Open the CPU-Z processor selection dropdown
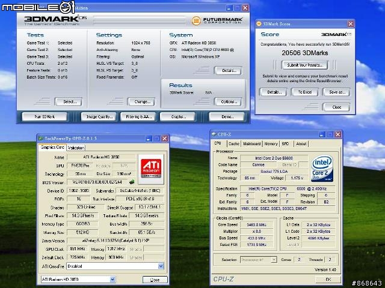 point(274,260)
